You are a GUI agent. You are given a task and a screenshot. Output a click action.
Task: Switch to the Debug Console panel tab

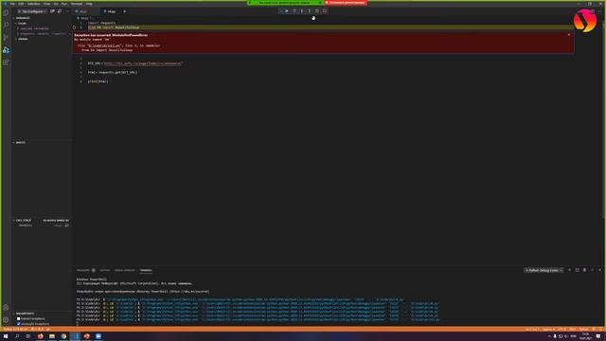point(124,270)
